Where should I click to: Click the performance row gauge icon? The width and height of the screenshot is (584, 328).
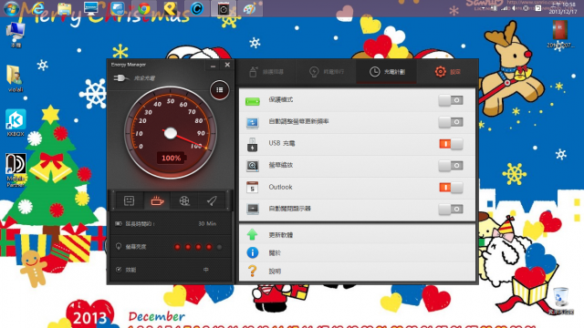(119, 270)
